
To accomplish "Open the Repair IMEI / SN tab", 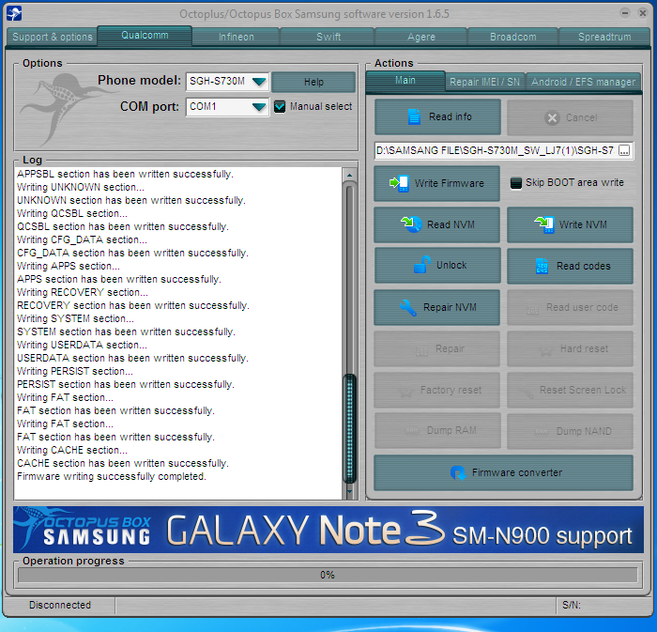I will click(x=485, y=82).
